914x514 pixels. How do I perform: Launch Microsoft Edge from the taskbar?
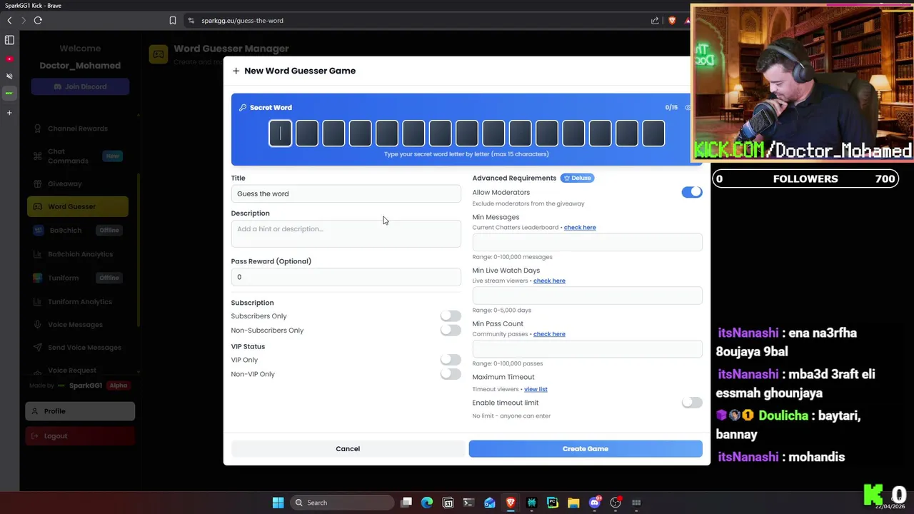coord(427,503)
